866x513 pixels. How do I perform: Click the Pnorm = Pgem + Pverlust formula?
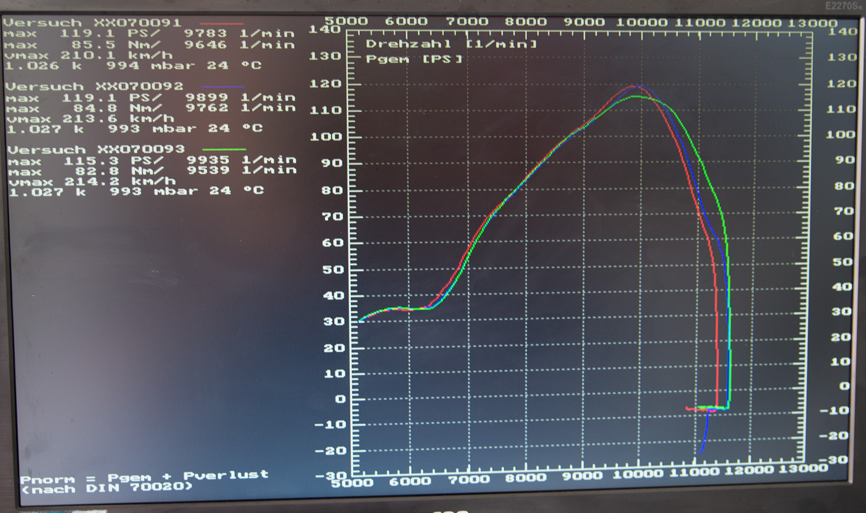click(144, 477)
